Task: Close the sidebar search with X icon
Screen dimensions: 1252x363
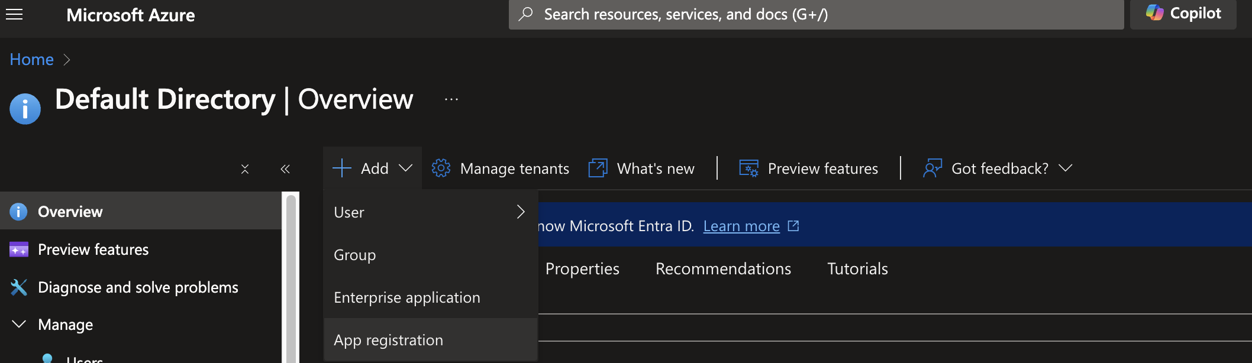Action: pos(245,169)
